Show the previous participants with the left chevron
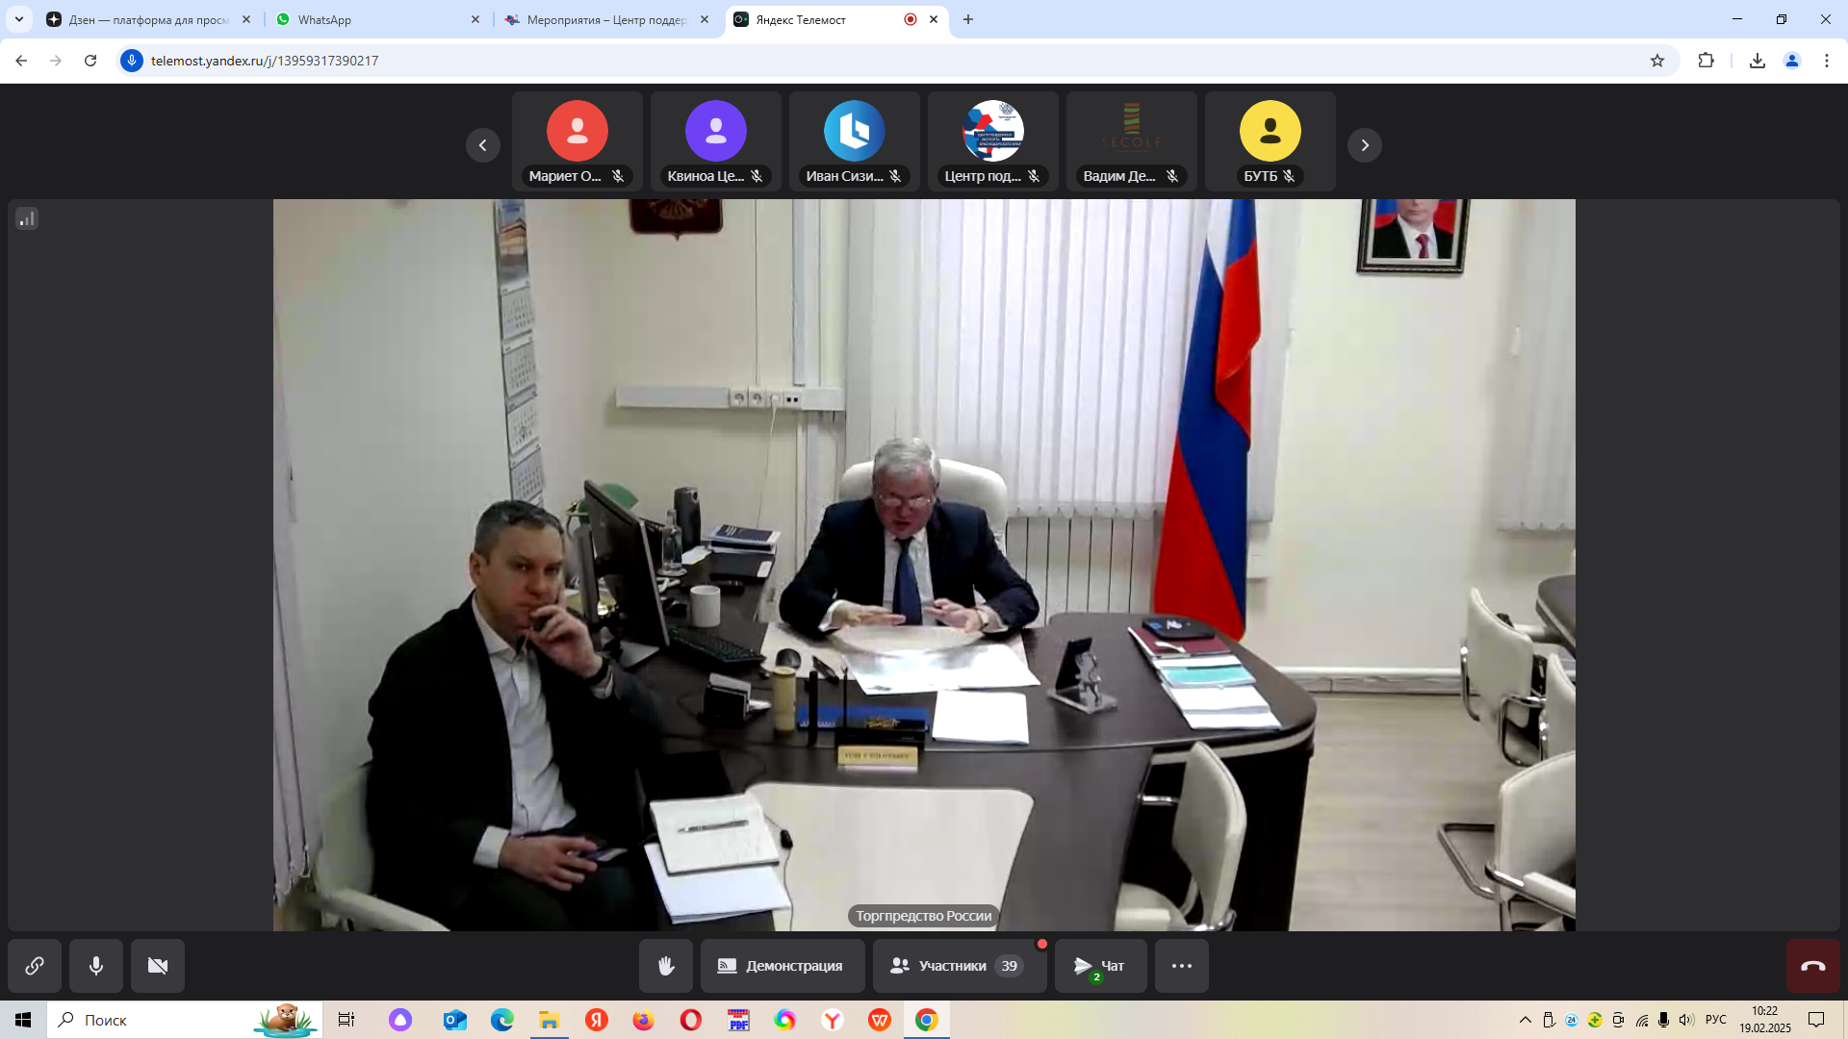The height and width of the screenshot is (1039, 1848). [483, 145]
